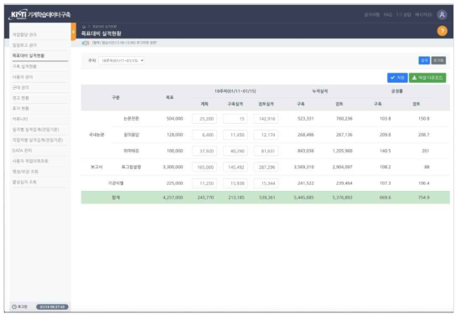Click the build result input showing 15
This screenshot has height=319, width=461.
coord(236,119)
